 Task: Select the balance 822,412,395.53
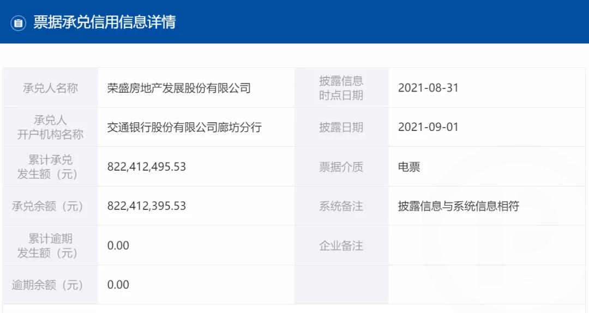(147, 206)
